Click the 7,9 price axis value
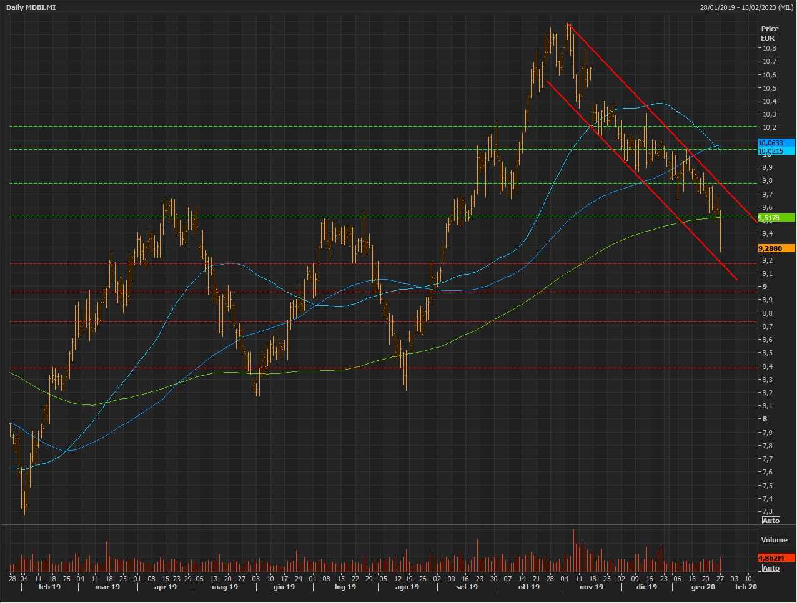The image size is (797, 603). click(x=767, y=433)
